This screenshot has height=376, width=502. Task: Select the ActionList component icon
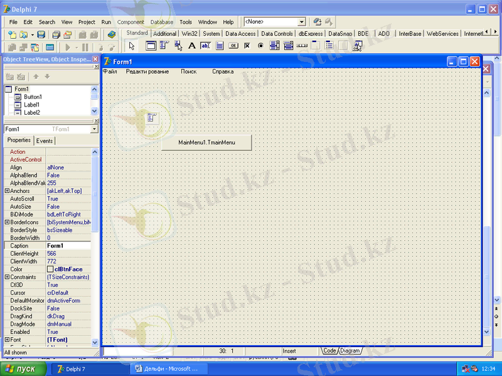pos(357,46)
